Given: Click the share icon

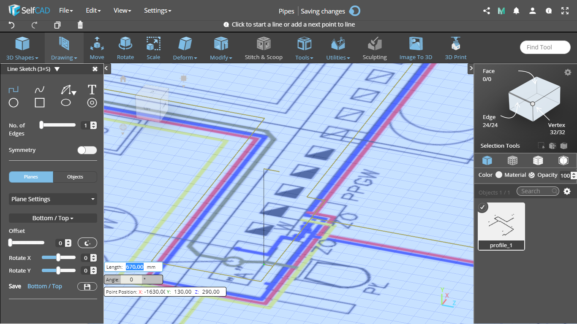Looking at the screenshot, I should pyautogui.click(x=486, y=11).
